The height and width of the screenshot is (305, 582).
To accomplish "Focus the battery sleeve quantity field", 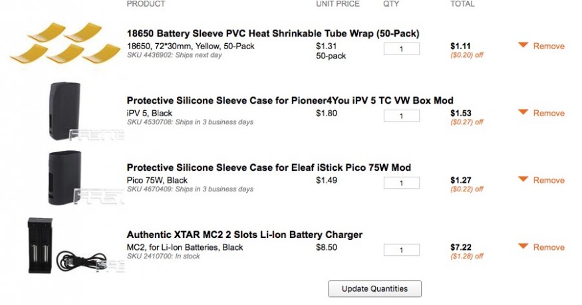I will (402, 49).
